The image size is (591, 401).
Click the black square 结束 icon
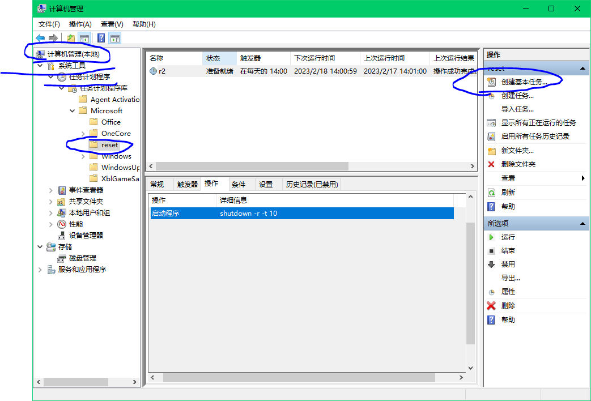click(x=491, y=250)
